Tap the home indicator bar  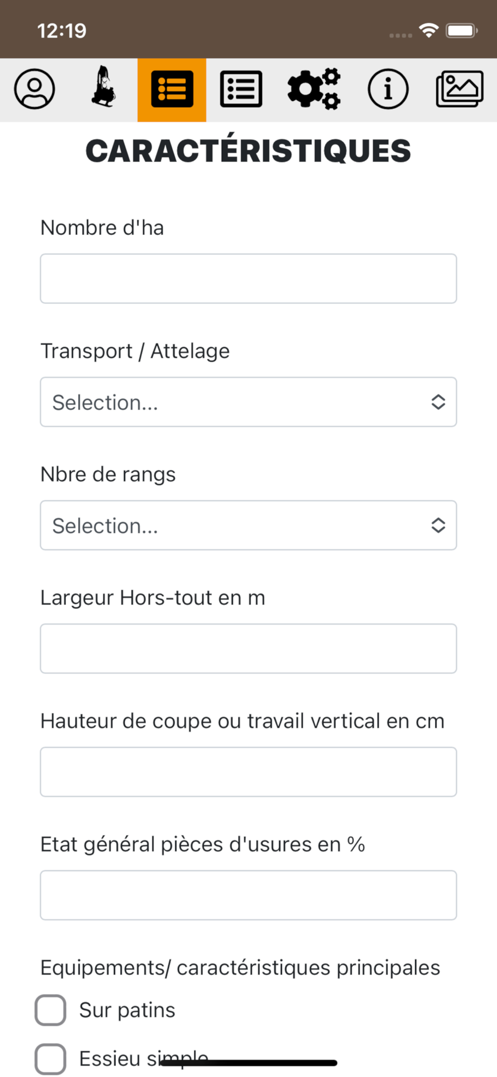[x=248, y=1063]
